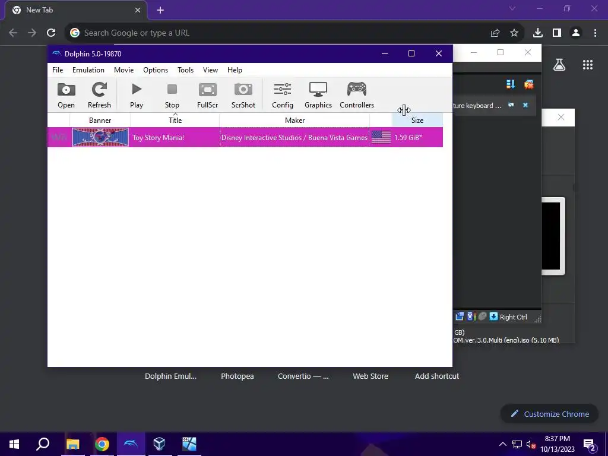This screenshot has height=456, width=608.
Task: Open Chrome tab search dropdown
Action: pos(512,8)
